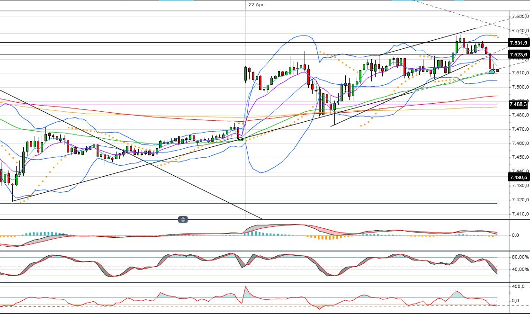Click the 0,0 label in bottom indicator panel
The image size is (530, 314).
tap(515, 300)
